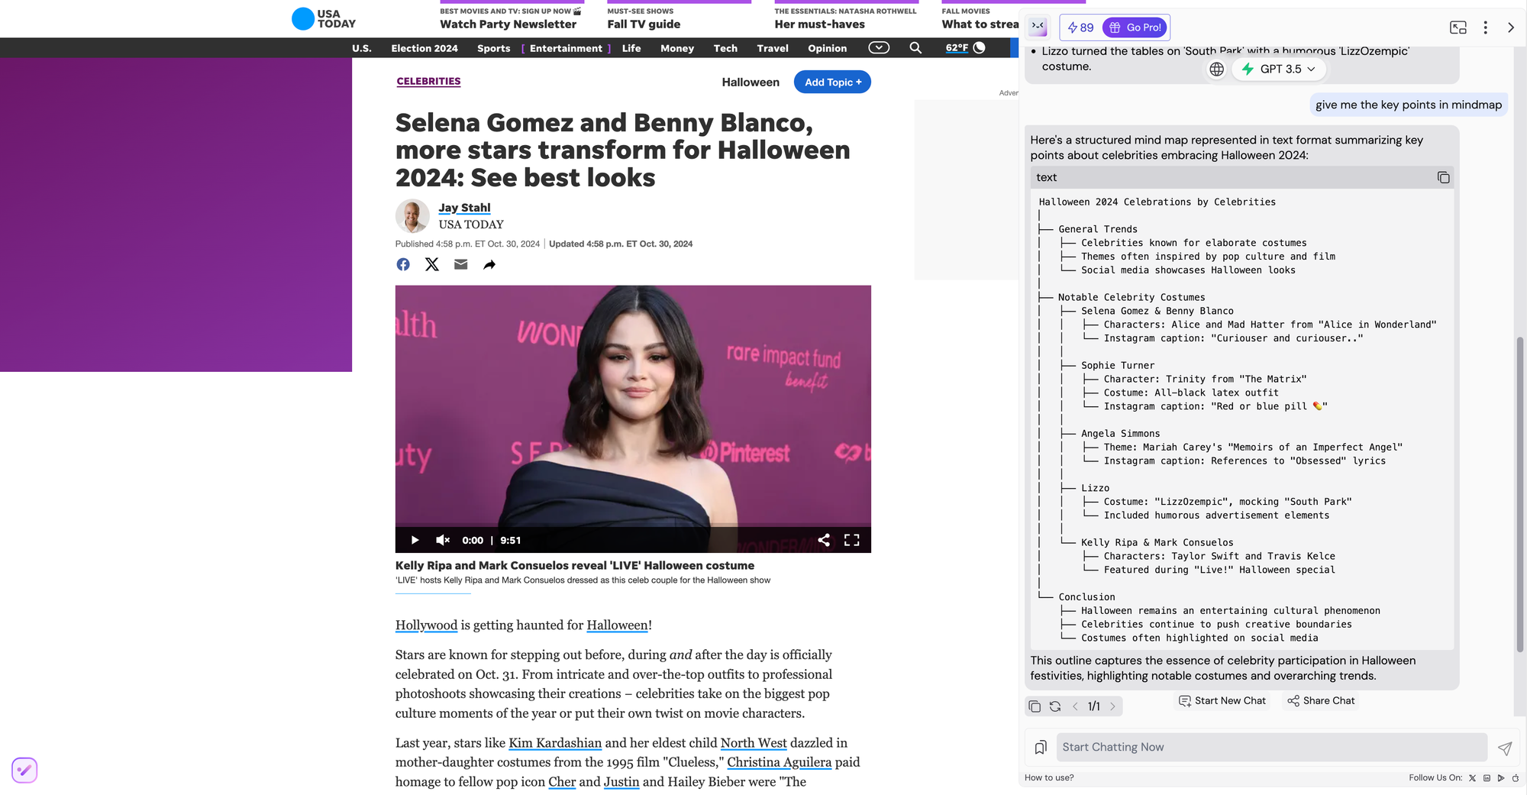Open the Travel section
1527x795 pixels.
(773, 48)
